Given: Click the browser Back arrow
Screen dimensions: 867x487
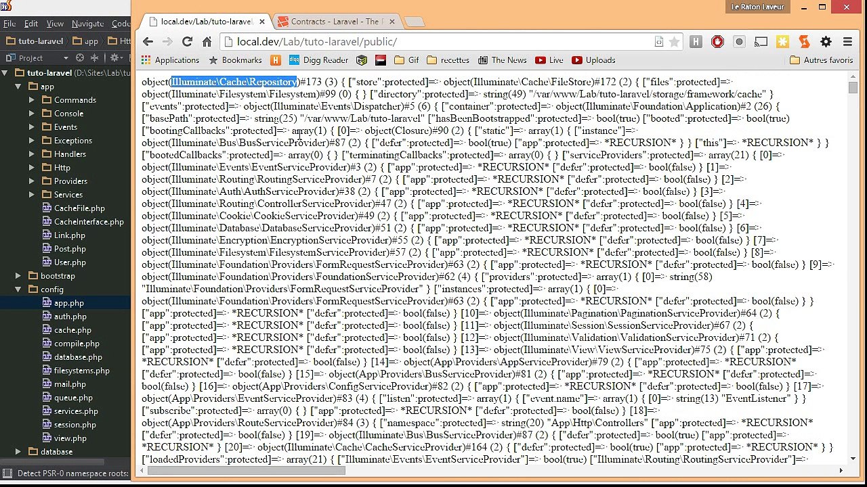Looking at the screenshot, I should 148,42.
